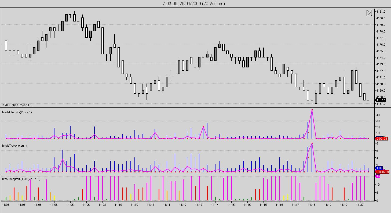Click the 11:13 time axis label
Image resolution: width=391 pixels, height=213 pixels.
(x=199, y=205)
